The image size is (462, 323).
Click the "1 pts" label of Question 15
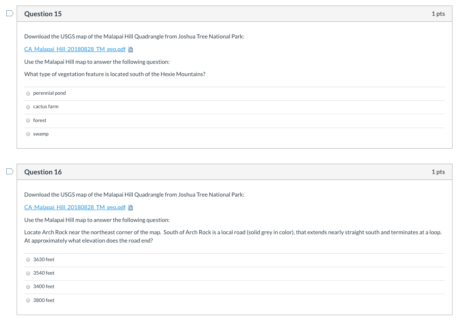pos(438,14)
